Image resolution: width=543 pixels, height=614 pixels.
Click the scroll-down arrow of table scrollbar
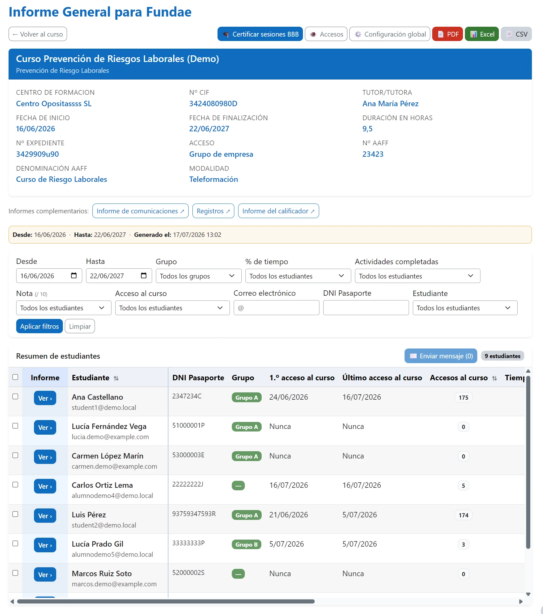(528, 594)
